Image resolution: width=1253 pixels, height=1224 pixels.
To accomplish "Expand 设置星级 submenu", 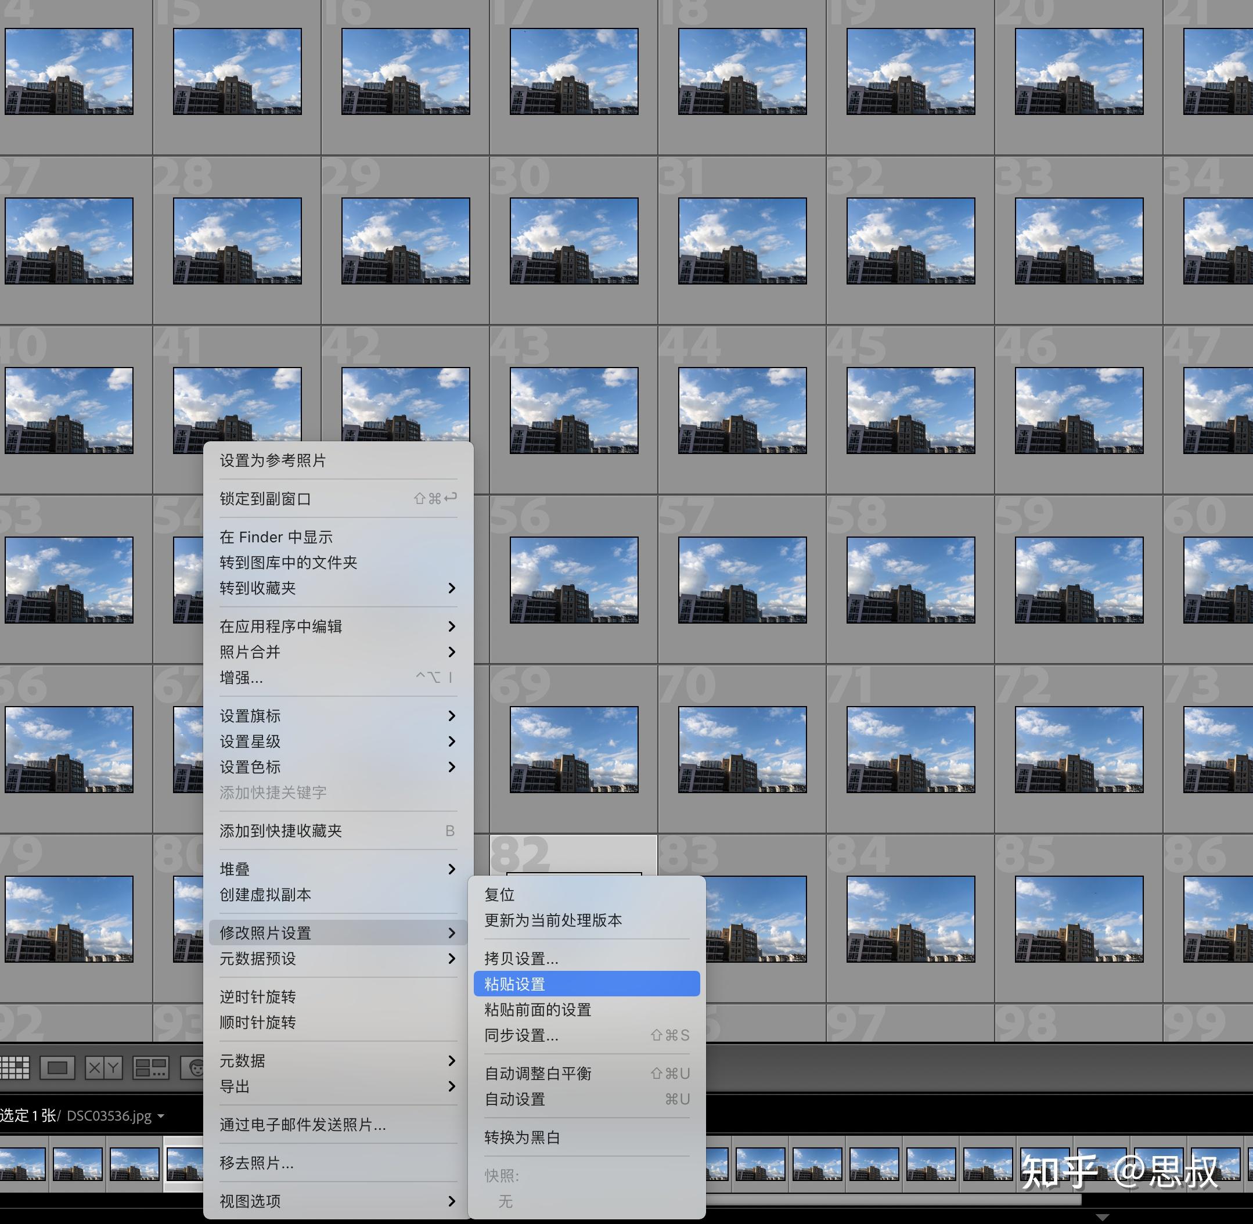I will tap(338, 741).
